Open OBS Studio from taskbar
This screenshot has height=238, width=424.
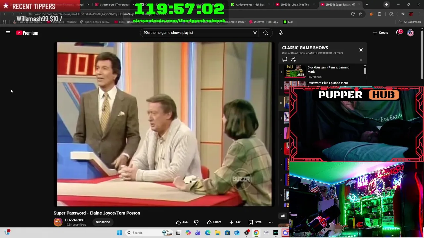pos(247,233)
